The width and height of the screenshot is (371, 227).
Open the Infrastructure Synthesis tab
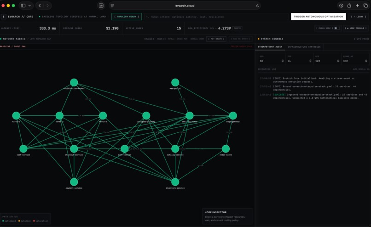tap(304, 47)
